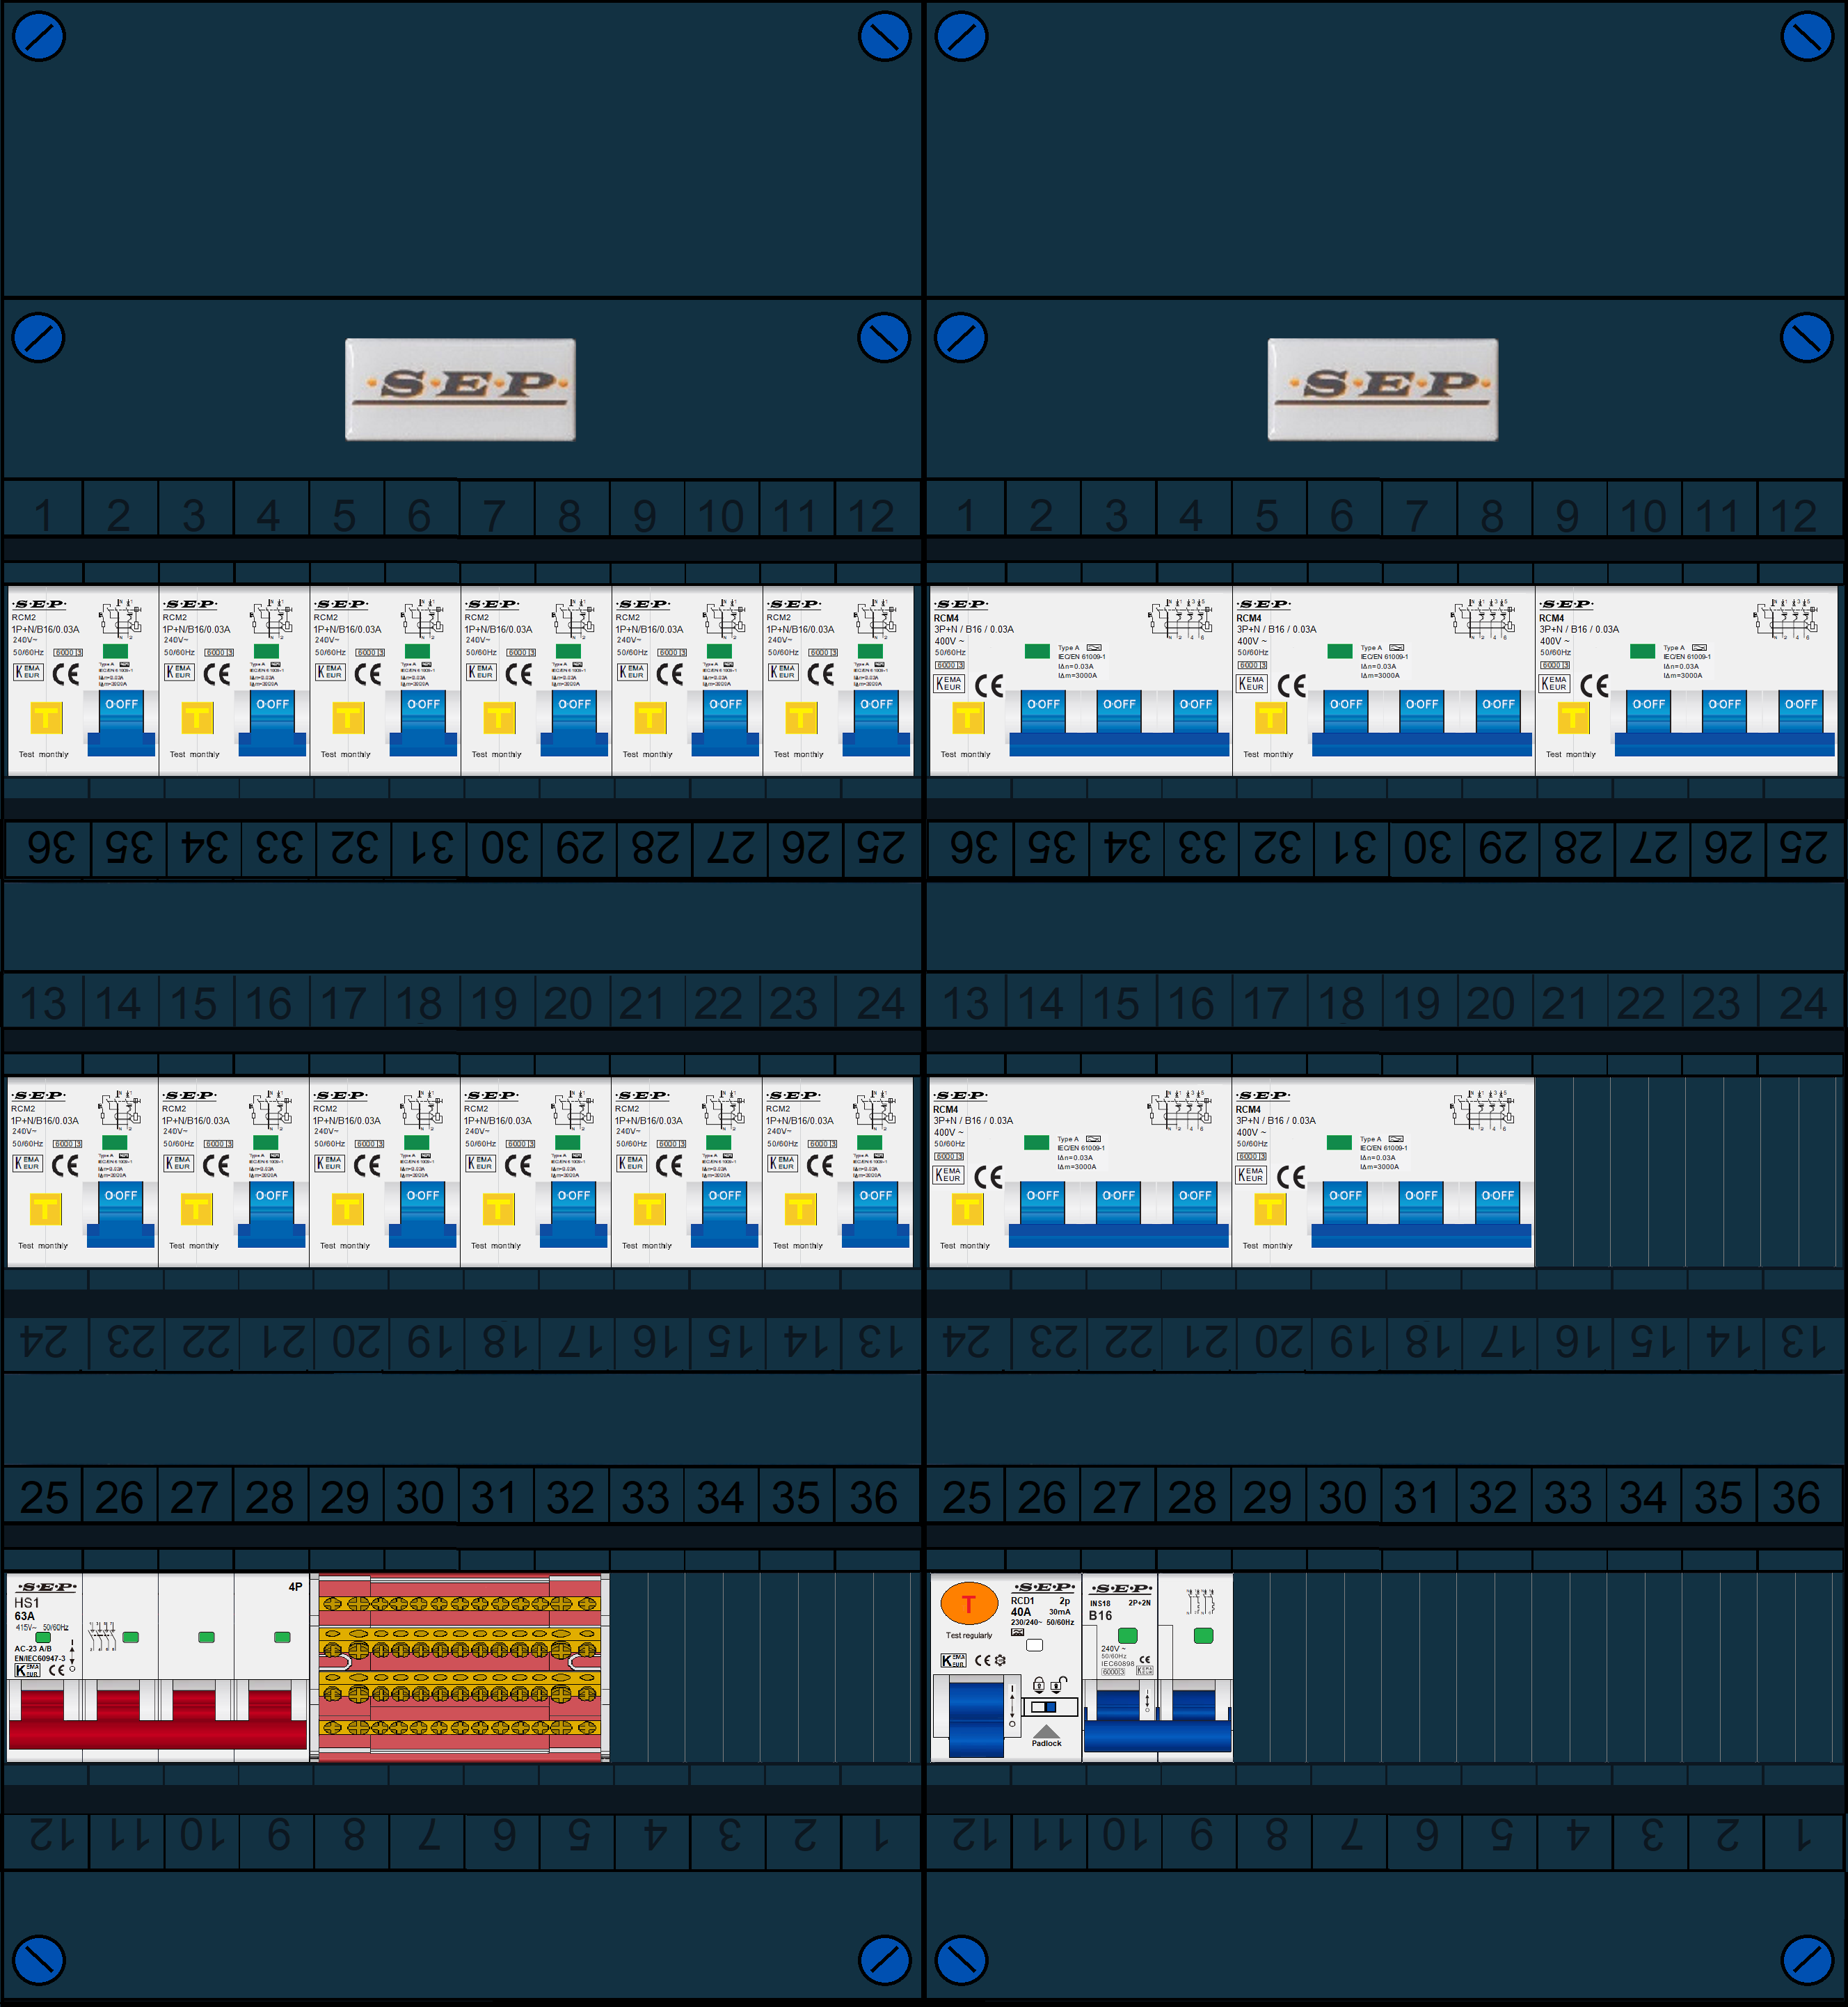Click yellow T test button under right panel slot 1
The image size is (1848, 2007).
[x=968, y=718]
